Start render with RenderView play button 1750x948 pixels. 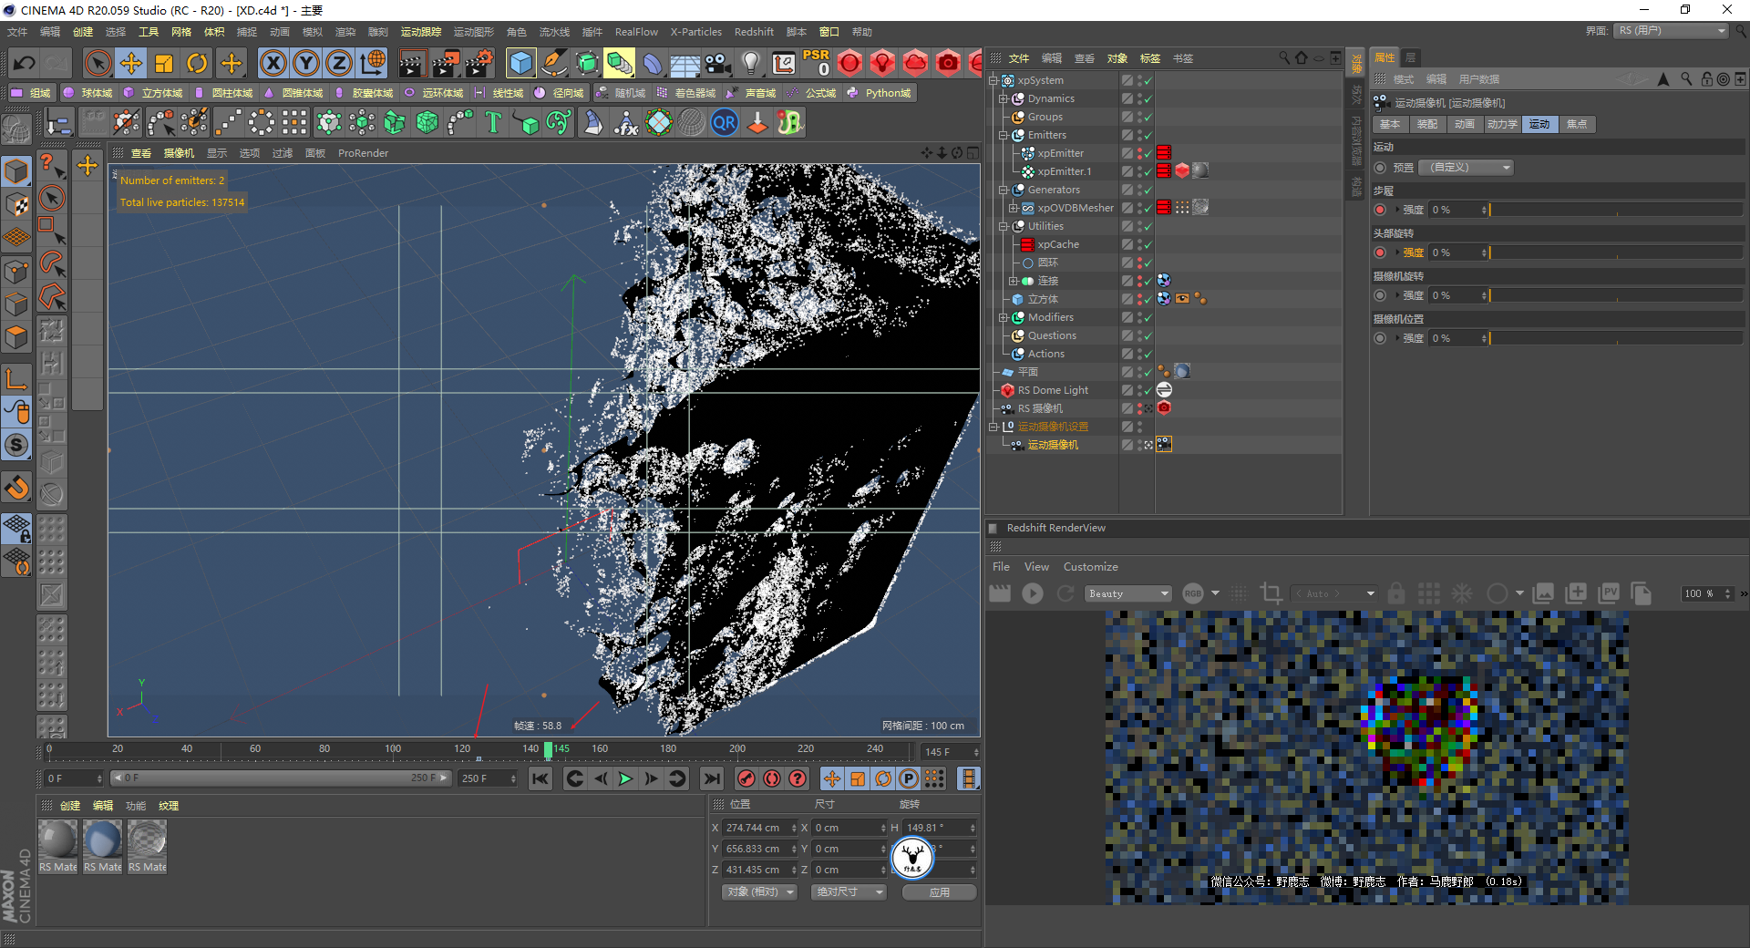(x=1032, y=593)
